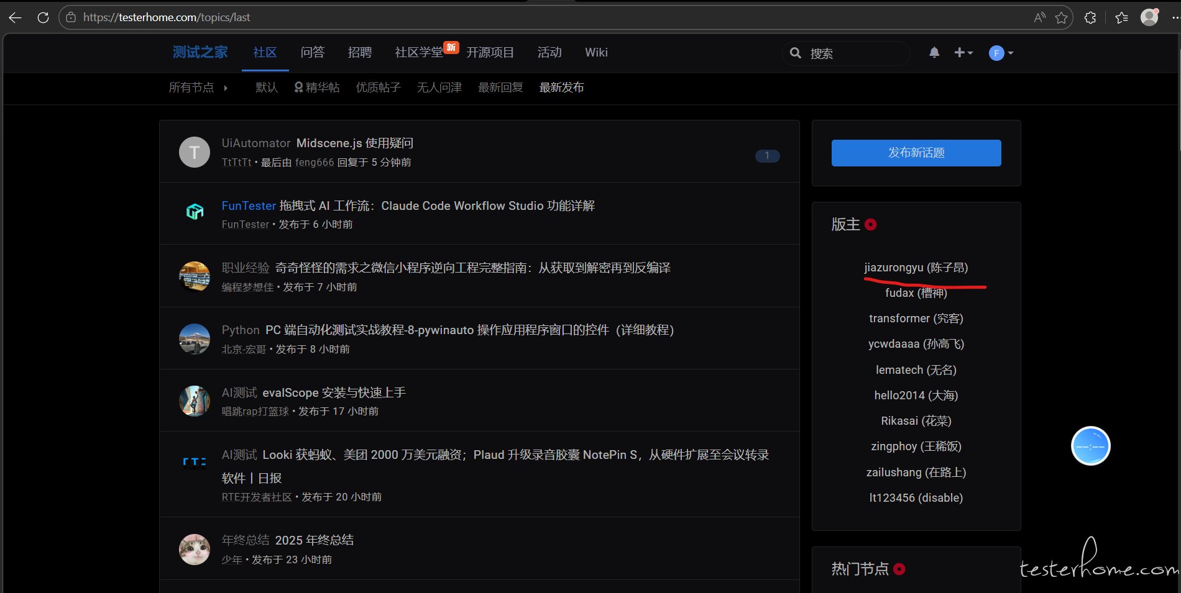
Task: Click the red icon beside 版主
Action: coord(871,224)
